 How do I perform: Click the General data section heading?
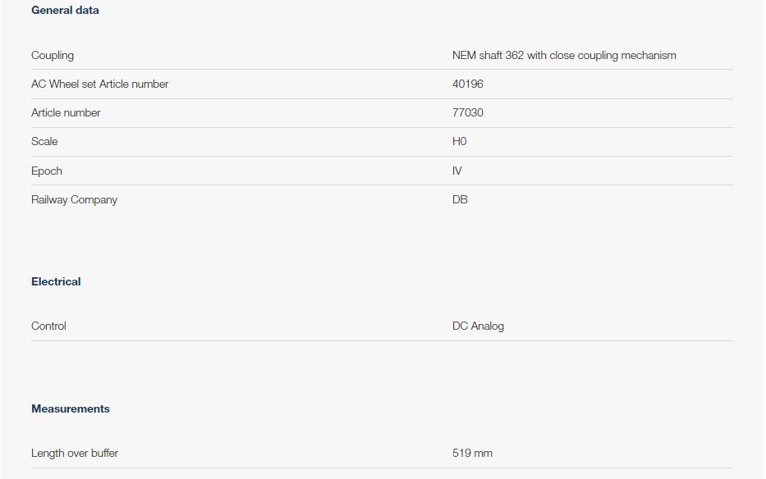pos(65,11)
